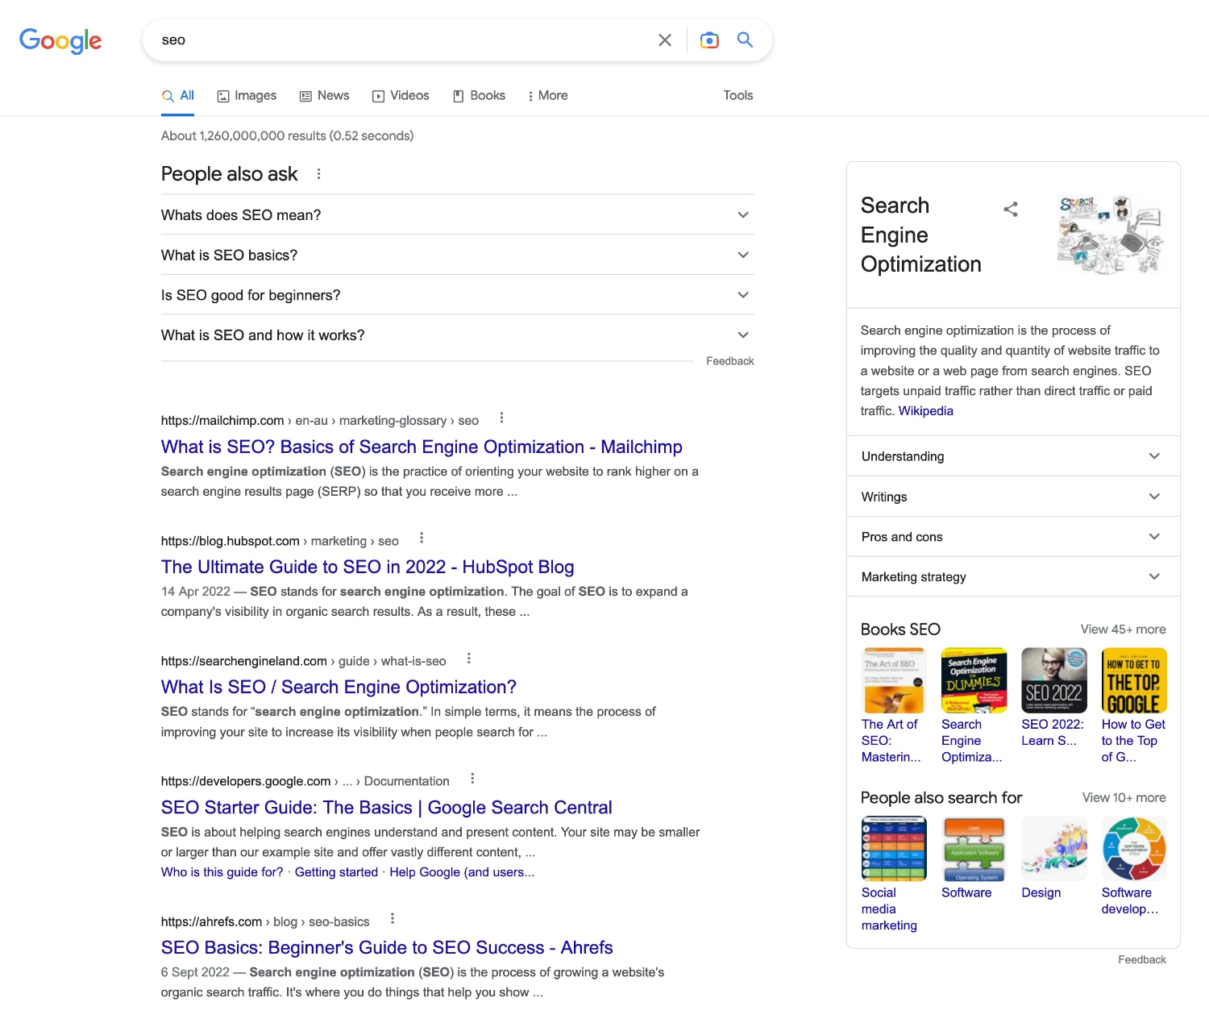The height and width of the screenshot is (1027, 1209).
Task: Click the 'Getting started' sitelink under Google Search Central
Action: [336, 871]
